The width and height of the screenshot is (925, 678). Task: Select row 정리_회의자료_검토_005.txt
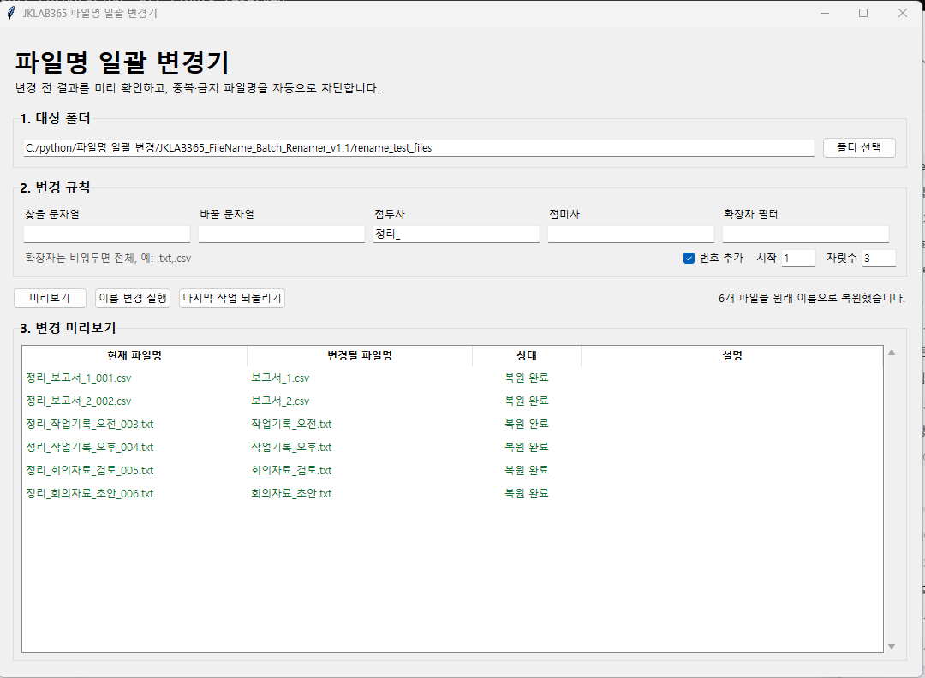pyautogui.click(x=452, y=470)
